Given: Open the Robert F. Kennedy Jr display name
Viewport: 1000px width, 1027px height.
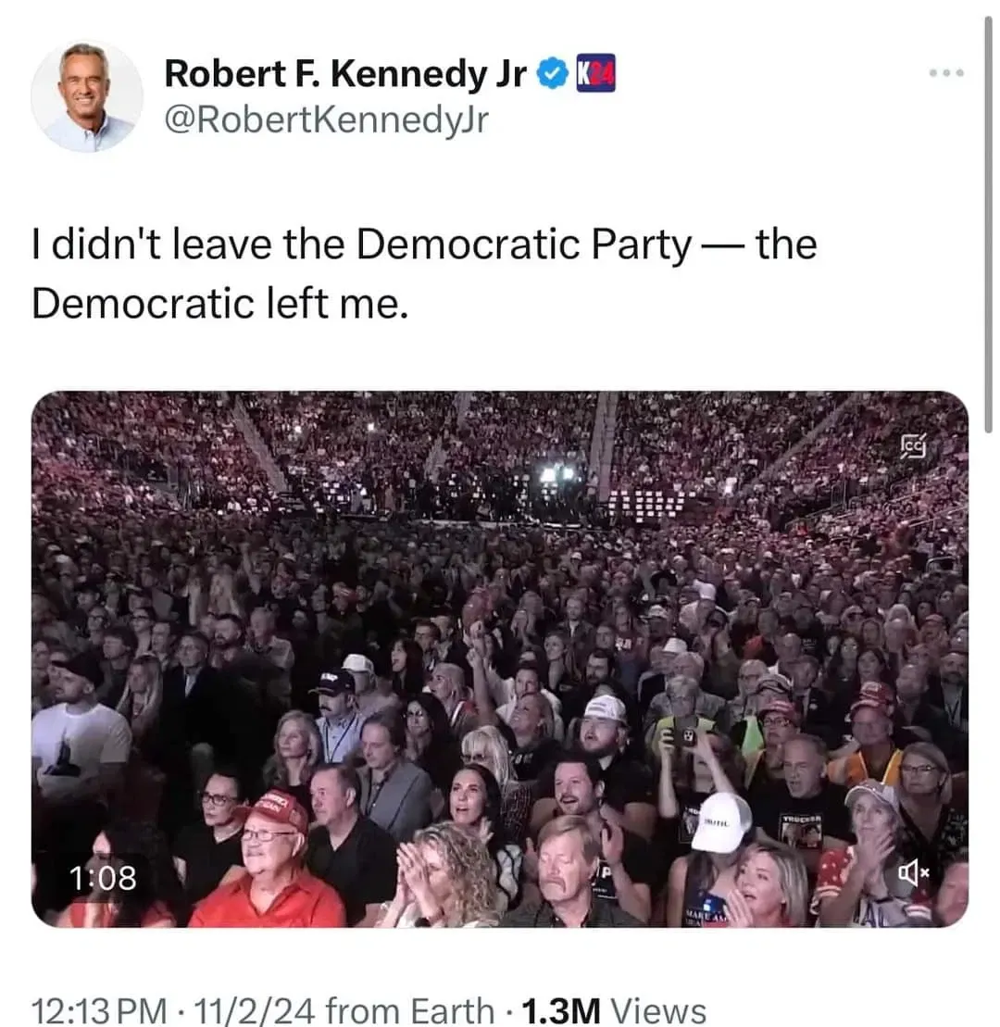Looking at the screenshot, I should coord(345,73).
